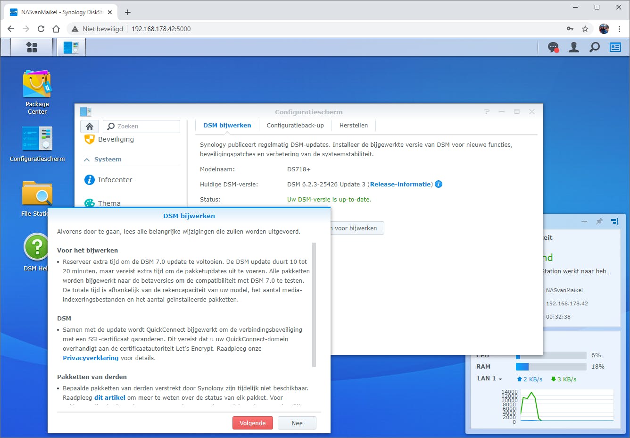
Task: Open the Privacyverklaring link
Action: click(x=91, y=358)
